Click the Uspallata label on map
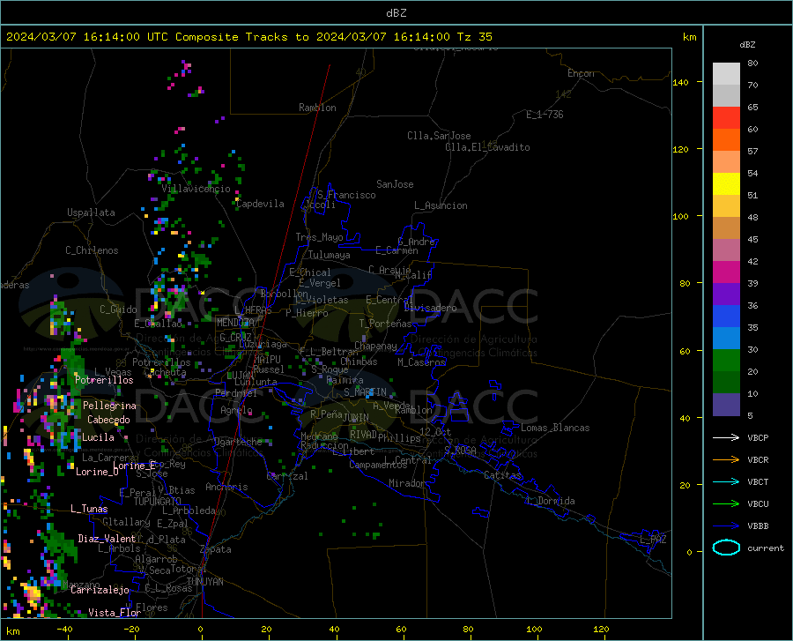 pos(91,212)
